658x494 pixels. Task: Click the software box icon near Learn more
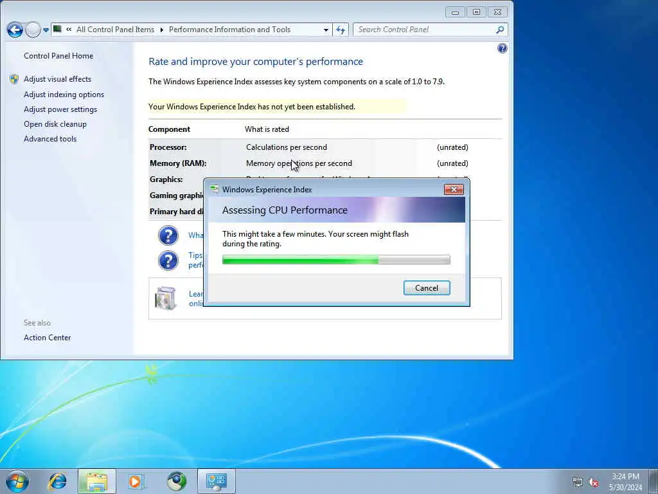tap(165, 298)
